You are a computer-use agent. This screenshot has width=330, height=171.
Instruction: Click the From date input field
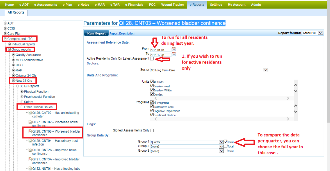pos(161,50)
